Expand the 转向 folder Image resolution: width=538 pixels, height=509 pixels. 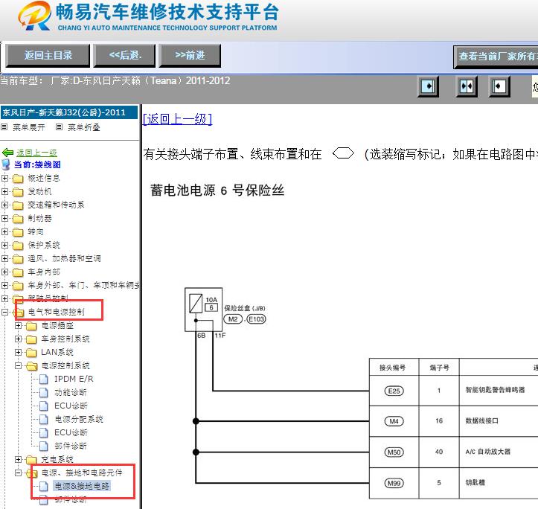[x=4, y=231]
